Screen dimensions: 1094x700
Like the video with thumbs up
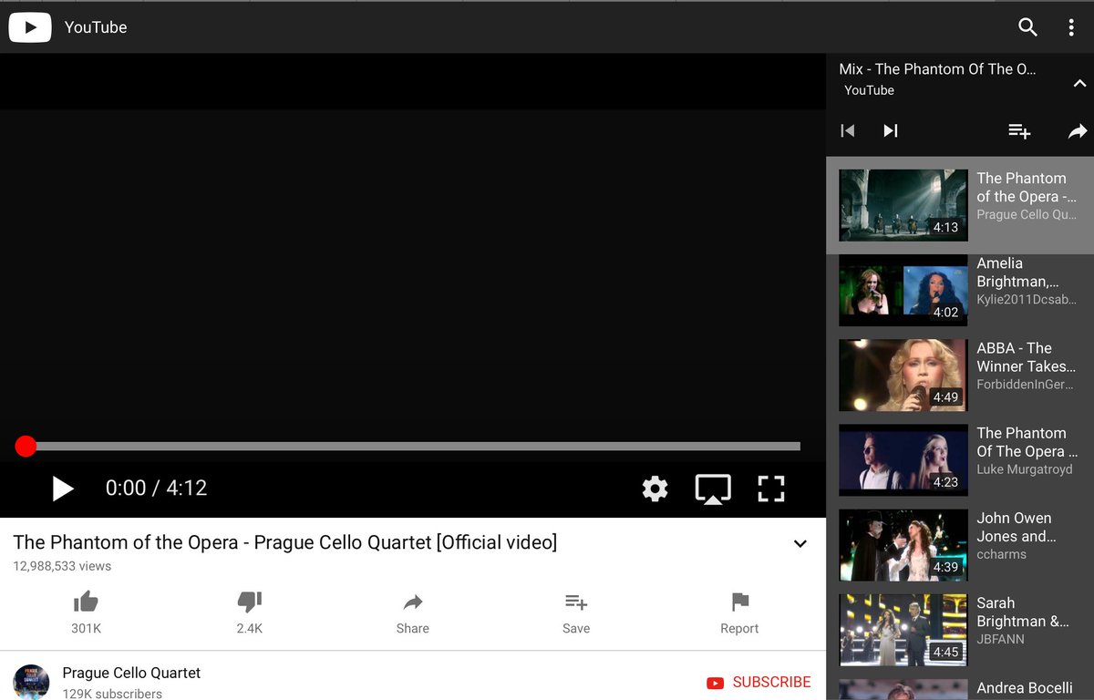[x=86, y=602]
